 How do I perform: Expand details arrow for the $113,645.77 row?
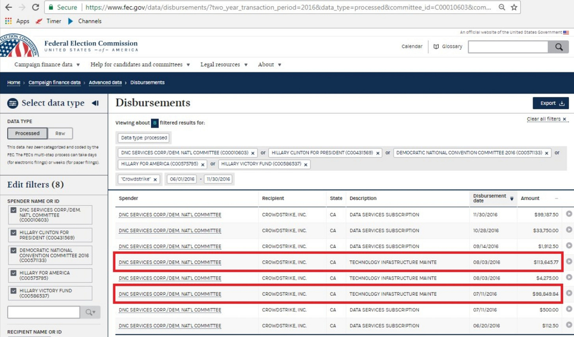(569, 261)
